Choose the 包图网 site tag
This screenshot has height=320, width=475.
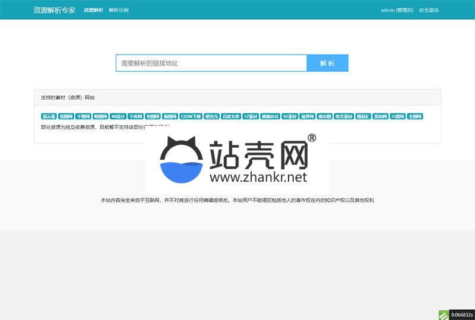(153, 116)
